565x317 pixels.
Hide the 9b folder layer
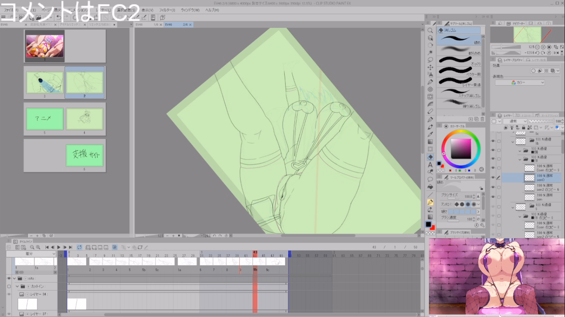tap(493, 141)
